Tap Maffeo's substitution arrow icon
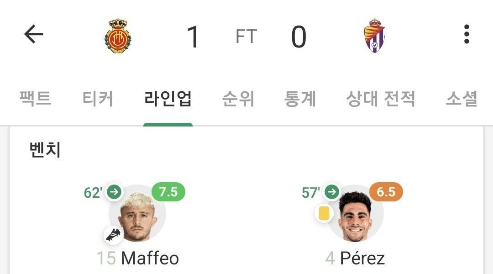The height and width of the screenshot is (274, 493). [114, 192]
